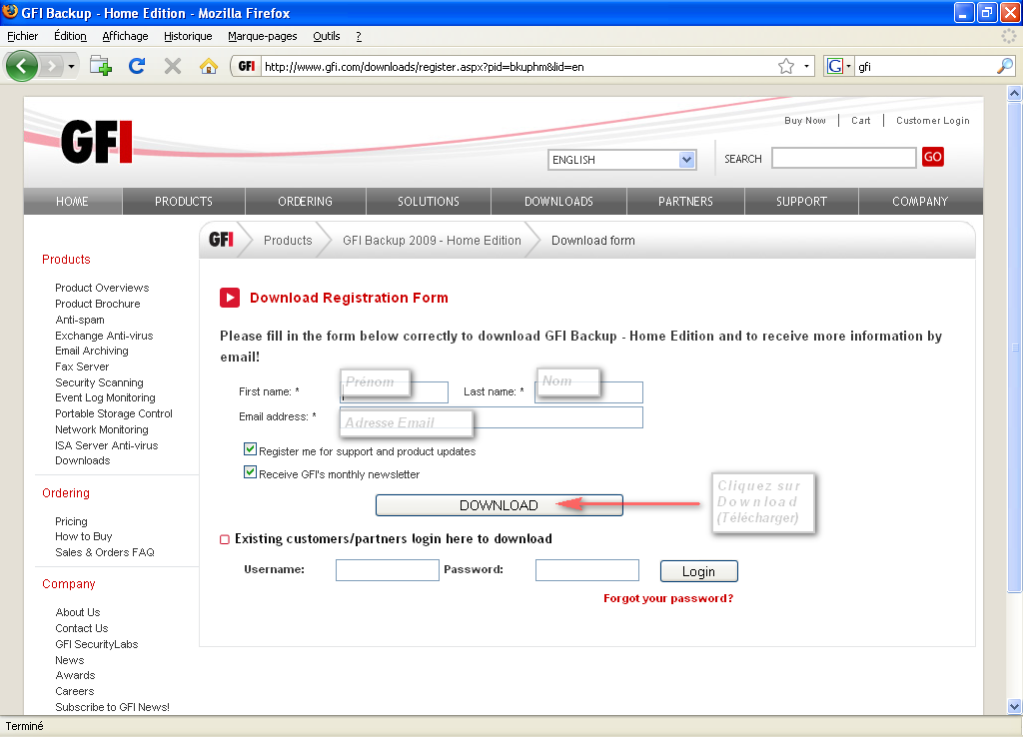This screenshot has height=737, width=1023.
Task: Select the SOLUTIONS navigation tab
Action: (429, 202)
